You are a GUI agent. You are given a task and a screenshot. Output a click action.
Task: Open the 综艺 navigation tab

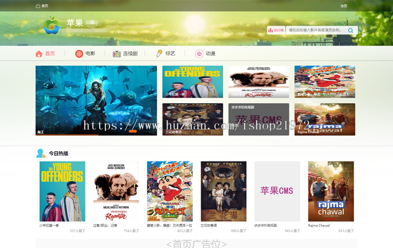tap(166, 54)
